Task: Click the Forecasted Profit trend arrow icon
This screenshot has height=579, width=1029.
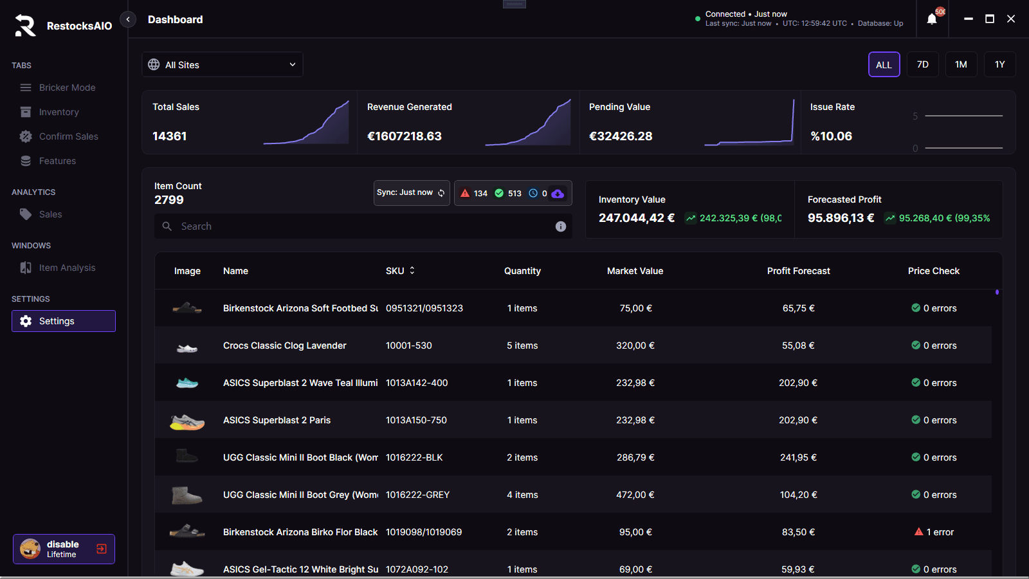Action: tap(890, 218)
